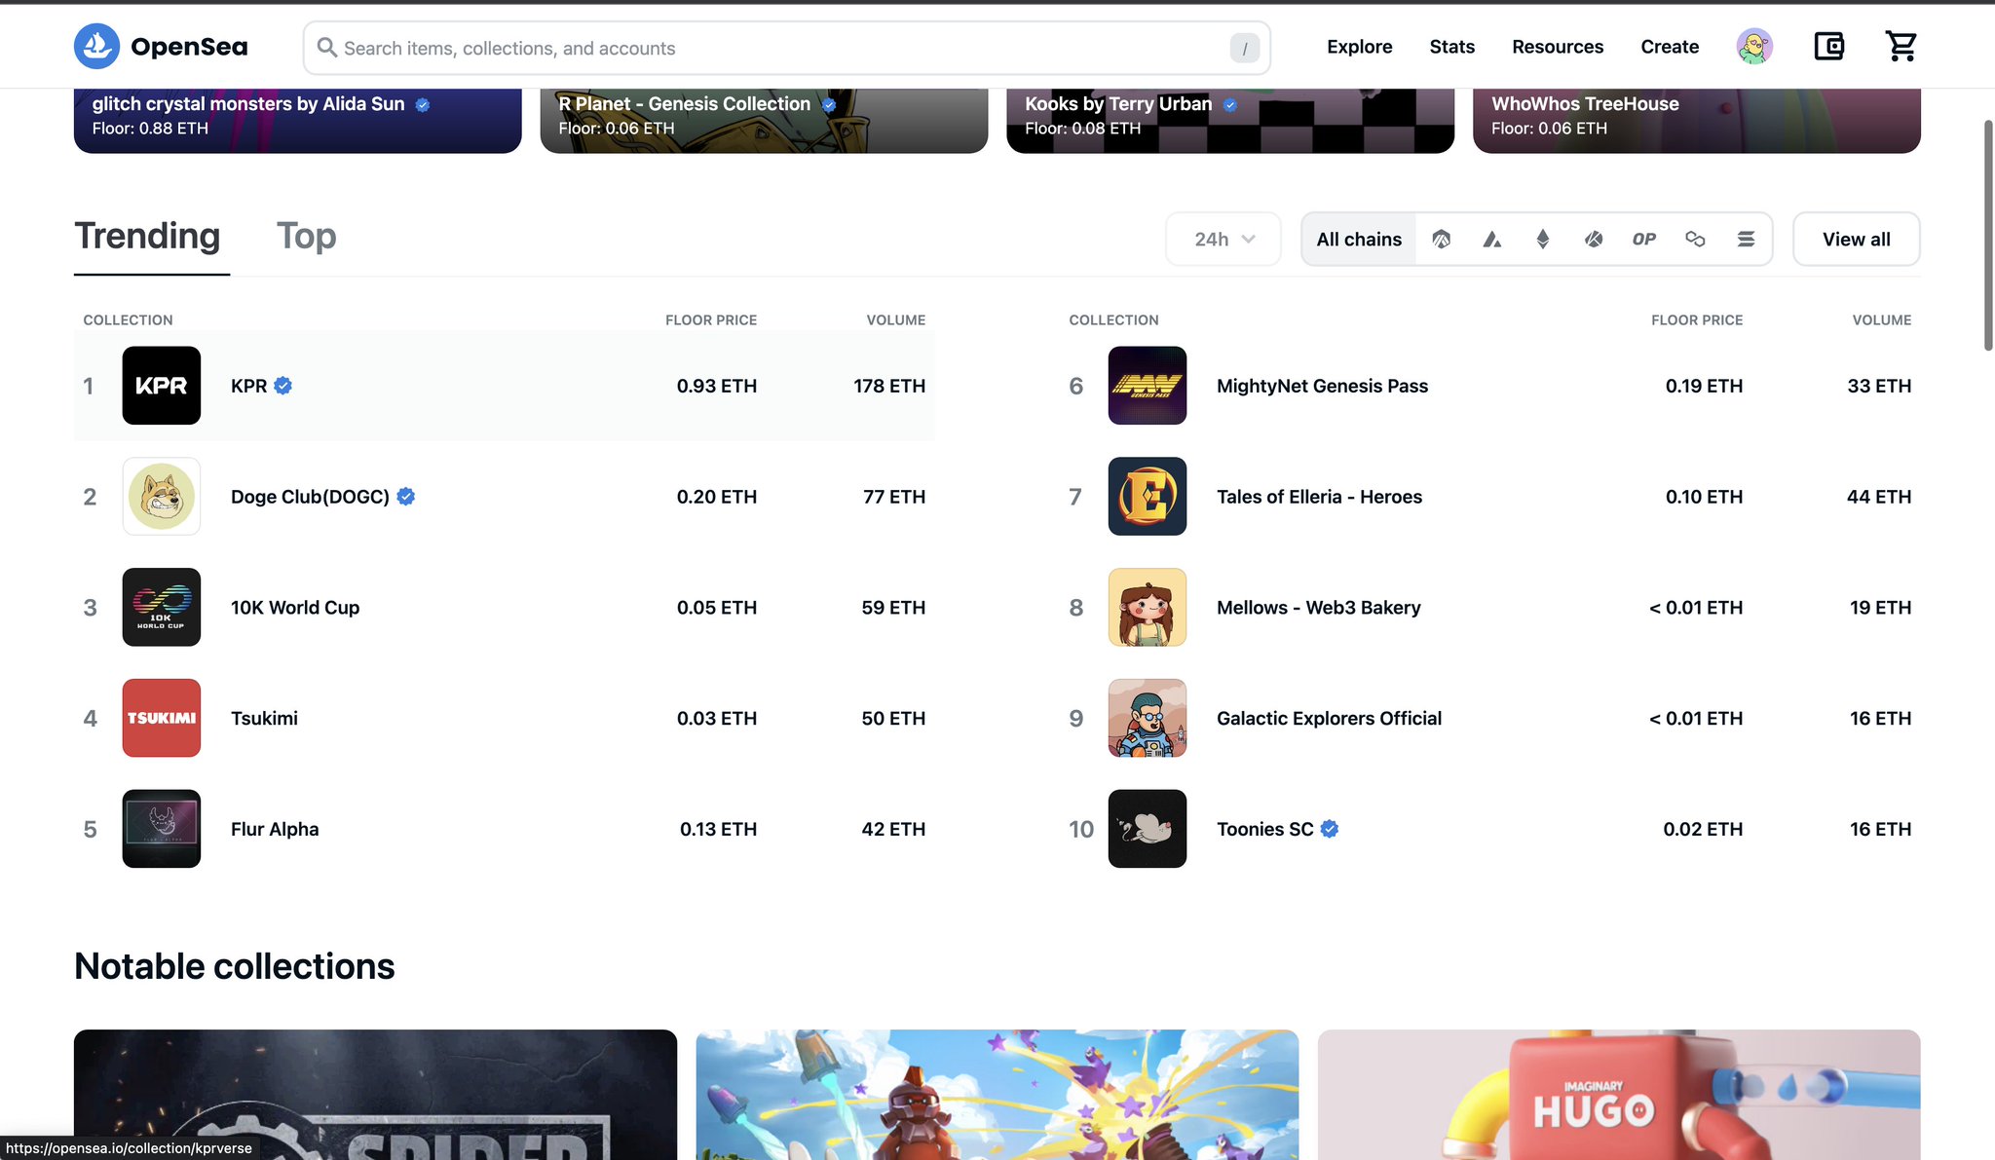Filter by Avalanche chain icon

point(1491,239)
